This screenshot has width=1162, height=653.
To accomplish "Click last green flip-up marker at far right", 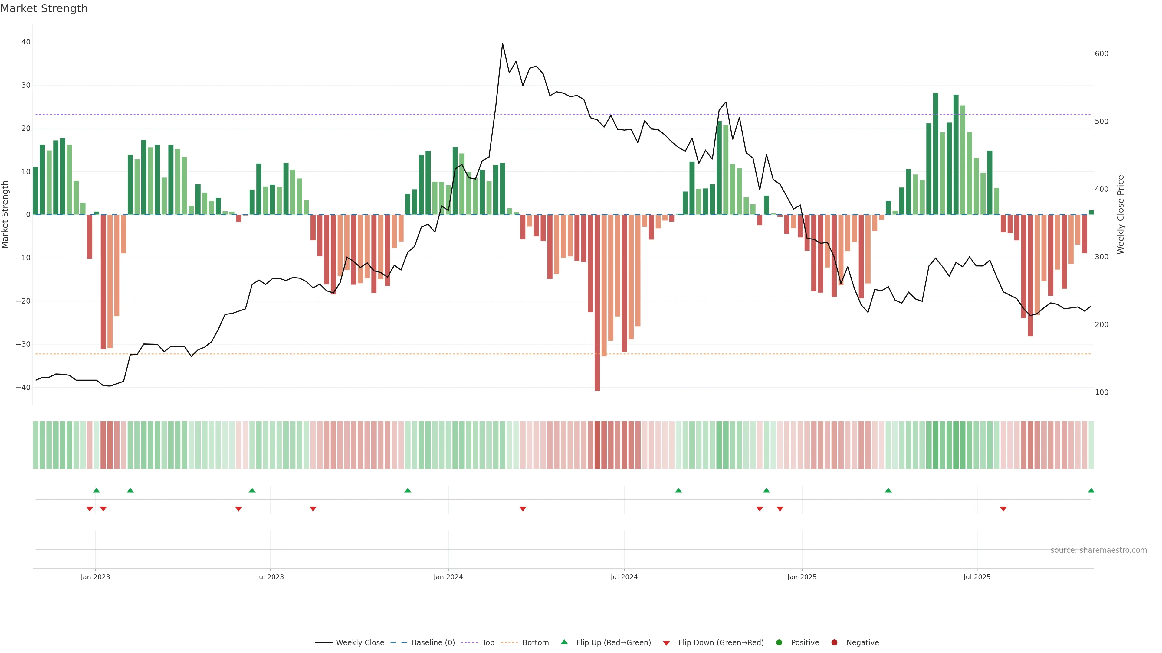I will pos(1091,490).
